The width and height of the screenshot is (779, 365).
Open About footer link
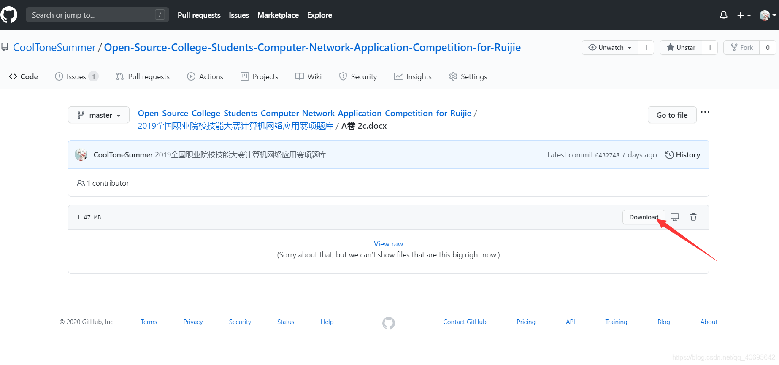click(x=709, y=322)
